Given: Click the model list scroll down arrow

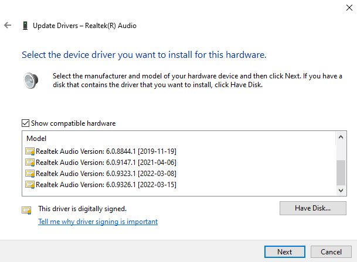Looking at the screenshot, I should tap(341, 191).
